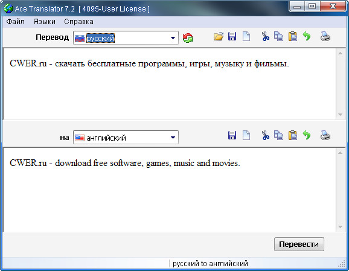Copy source text using the top copy icon
Image resolution: width=349 pixels, height=271 pixels.
279,36
